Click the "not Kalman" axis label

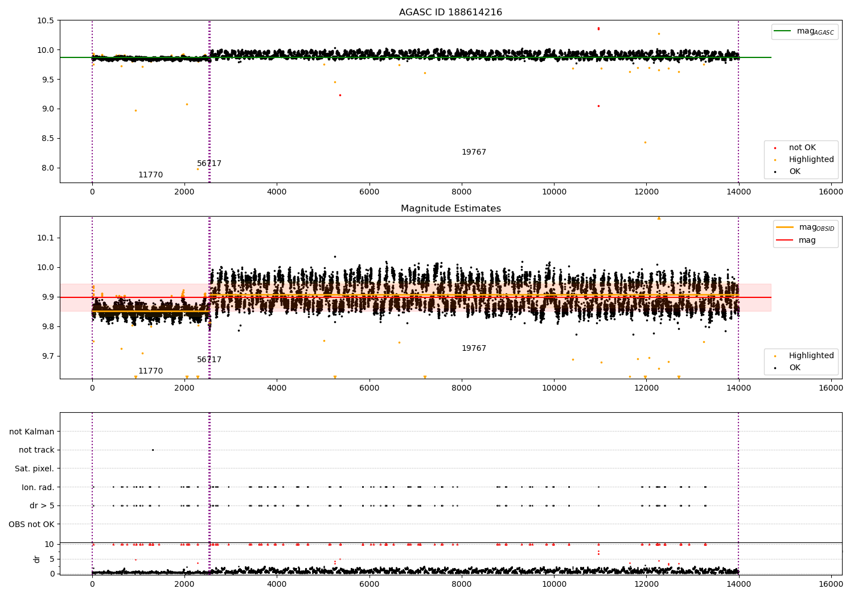point(32,432)
